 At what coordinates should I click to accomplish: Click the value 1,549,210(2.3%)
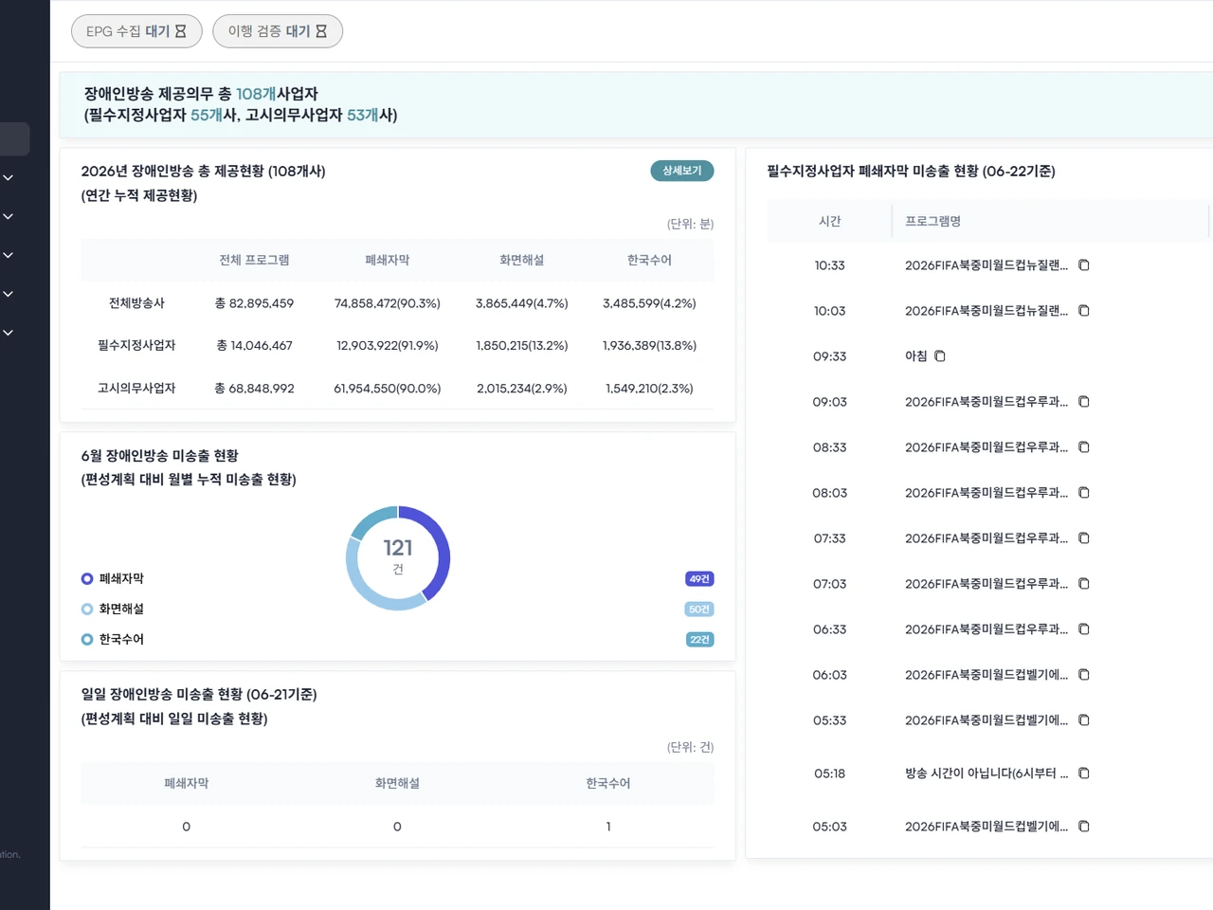click(x=649, y=389)
